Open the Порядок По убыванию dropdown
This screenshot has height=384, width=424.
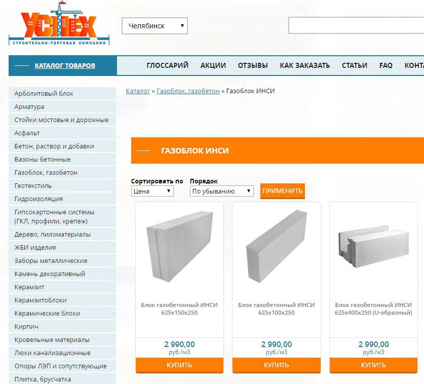tap(222, 191)
